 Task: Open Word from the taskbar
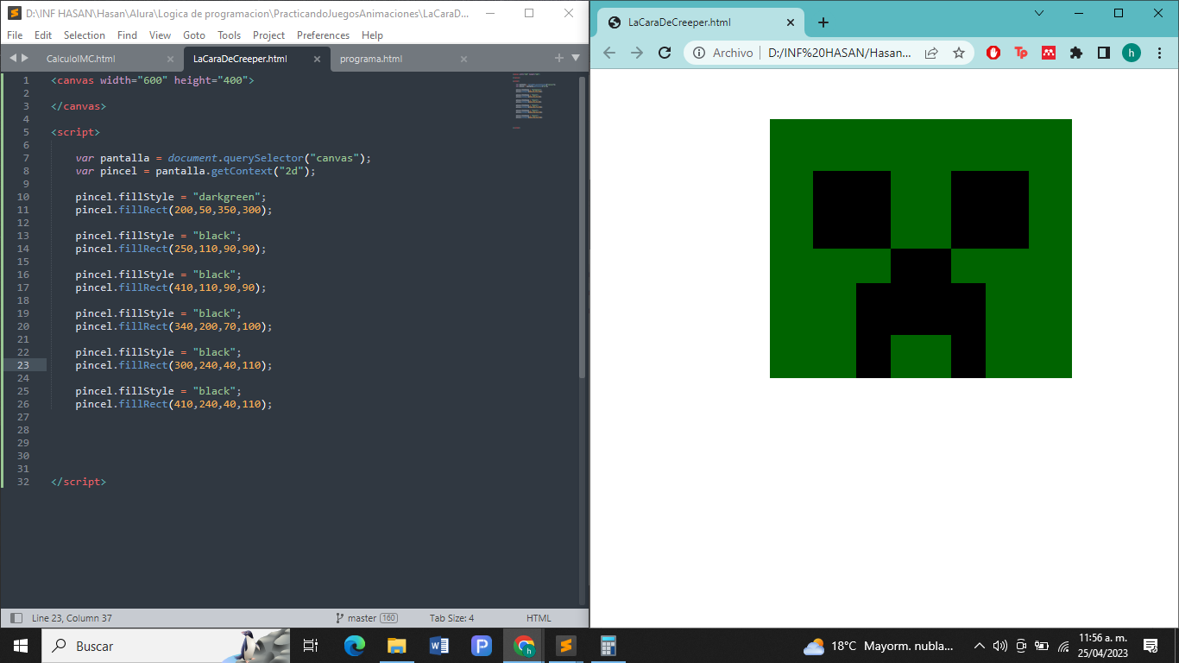(438, 646)
